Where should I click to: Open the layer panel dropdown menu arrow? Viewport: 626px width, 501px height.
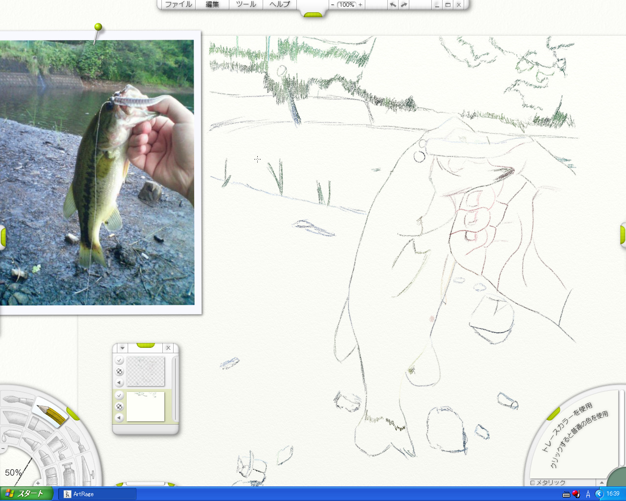pyautogui.click(x=122, y=348)
